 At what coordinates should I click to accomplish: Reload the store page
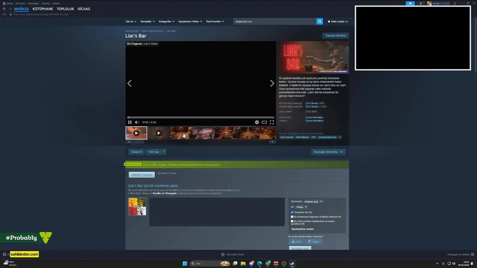4,14
